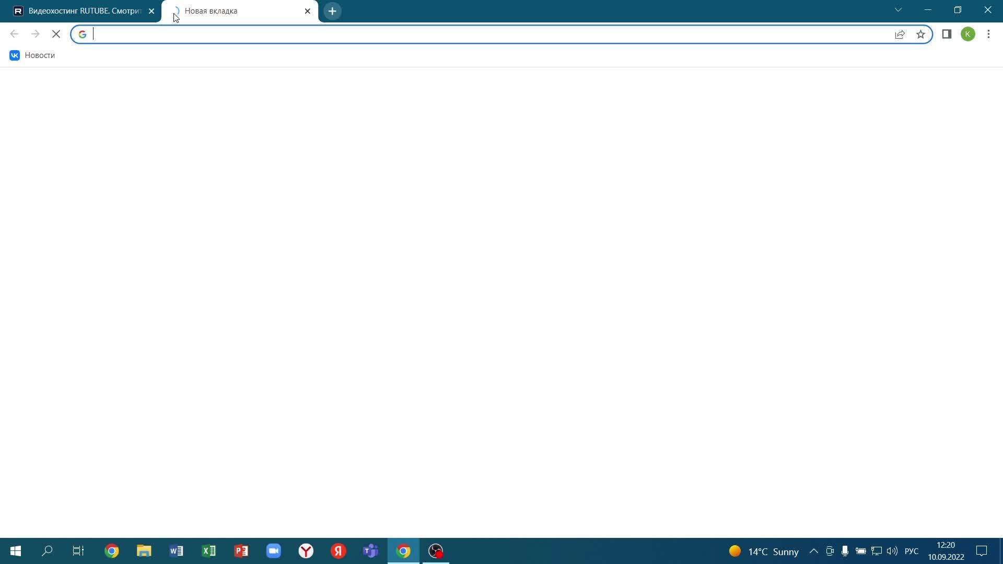Open Excel from the taskbar
The width and height of the screenshot is (1003, 564).
coord(209,551)
